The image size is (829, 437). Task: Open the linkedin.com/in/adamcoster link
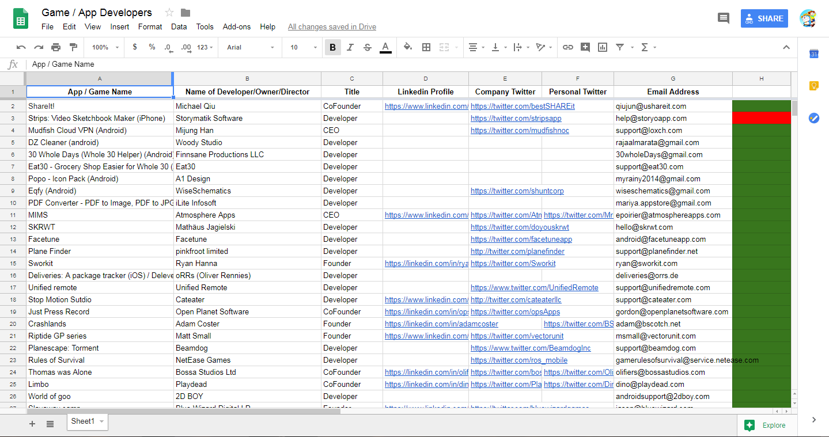(x=441, y=324)
